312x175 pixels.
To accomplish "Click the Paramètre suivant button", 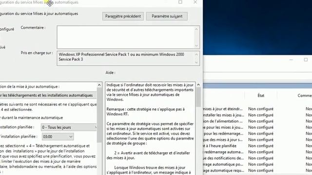I will (x=167, y=16).
